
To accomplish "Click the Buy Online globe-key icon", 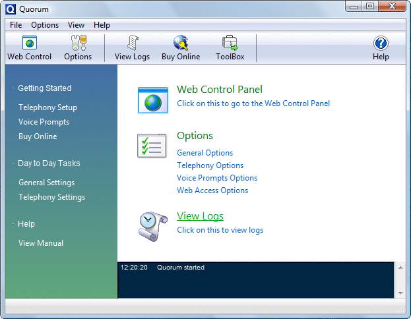I will (181, 43).
